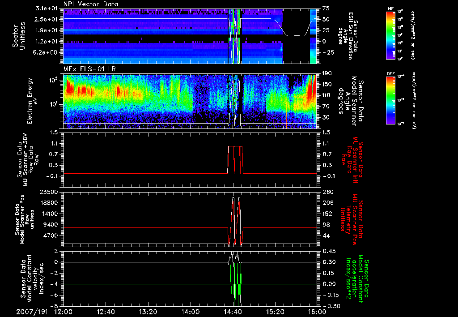Click the 44 telemetry tick label
Viewport: 458px width, 317px height.
tap(326, 236)
